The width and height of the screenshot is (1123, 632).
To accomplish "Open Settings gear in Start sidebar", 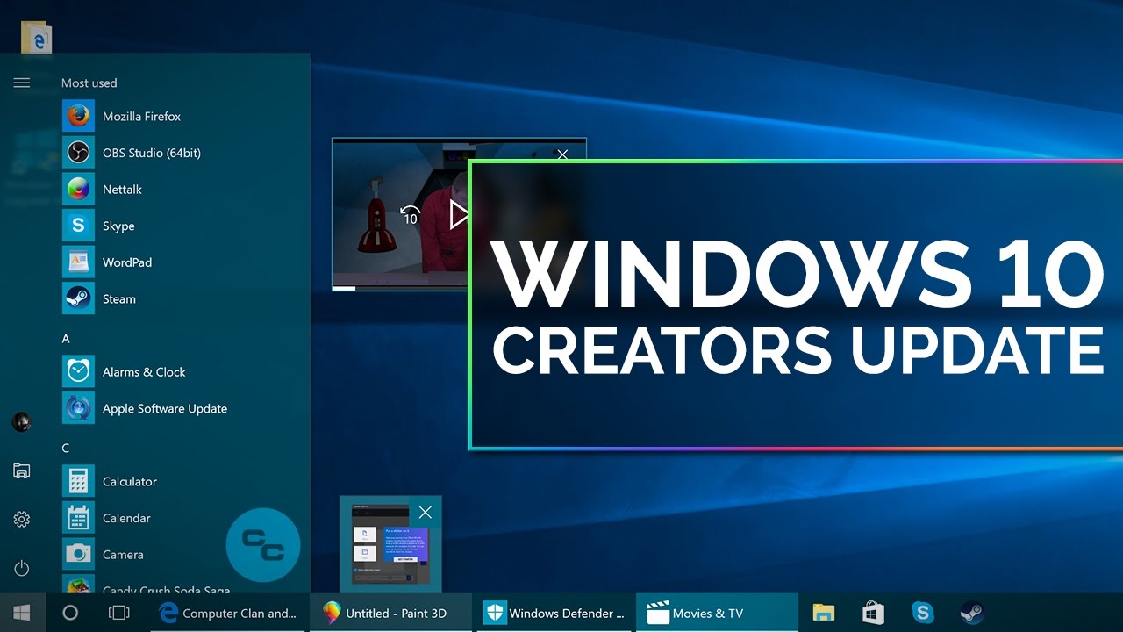I will 22,520.
